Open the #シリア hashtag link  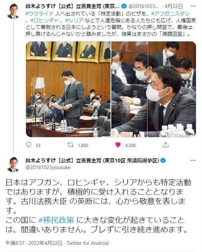[75, 21]
